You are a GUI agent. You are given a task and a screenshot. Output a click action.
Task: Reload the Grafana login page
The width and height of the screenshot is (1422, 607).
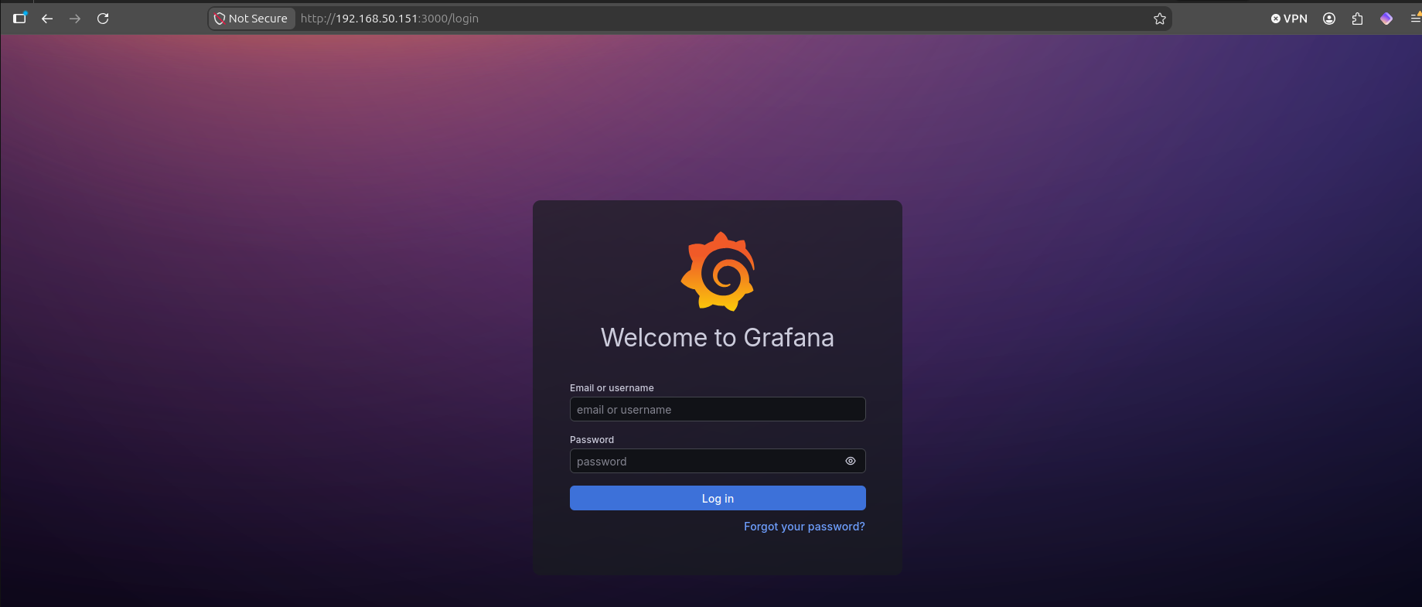pyautogui.click(x=103, y=19)
